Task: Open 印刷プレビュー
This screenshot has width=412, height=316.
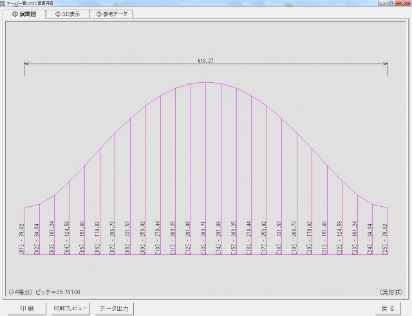Action: [x=70, y=308]
